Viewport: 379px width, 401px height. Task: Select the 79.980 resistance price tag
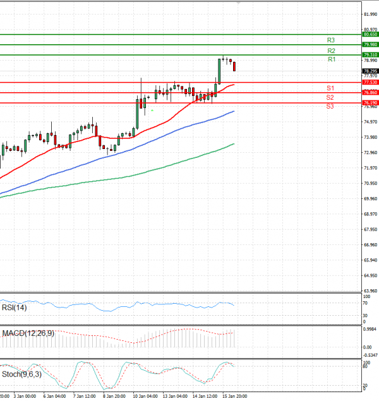click(370, 45)
